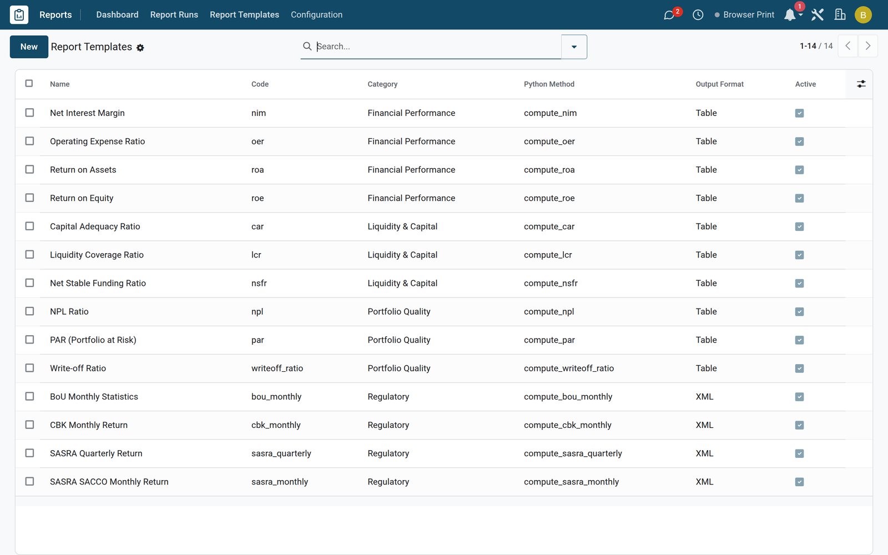
Task: Open the Report Templates menu item
Action: [x=244, y=15]
